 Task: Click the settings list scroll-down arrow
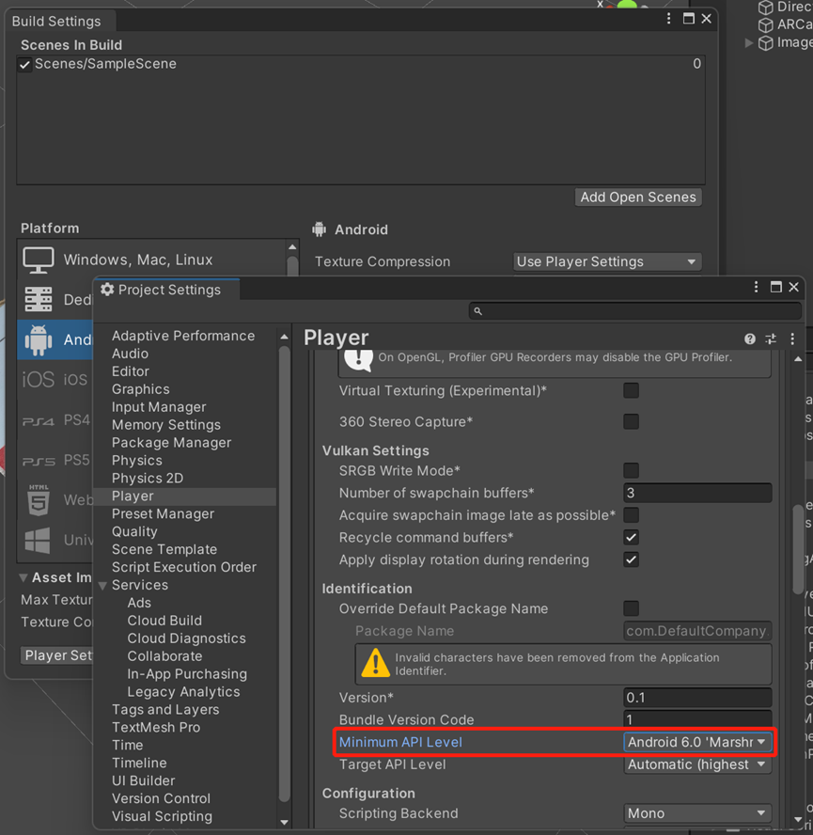284,822
